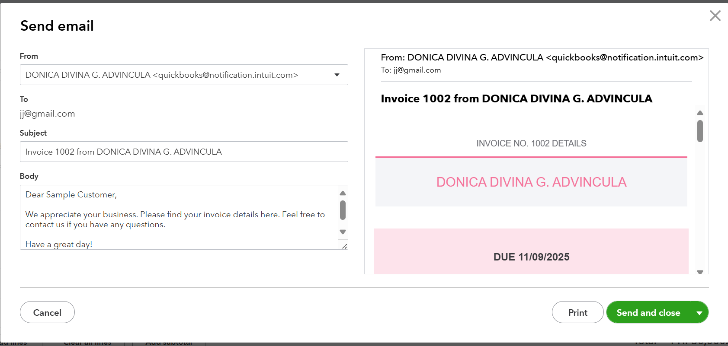Viewport: 728px width, 346px height.
Task: Open the From sender dropdown arrow
Action: 337,75
